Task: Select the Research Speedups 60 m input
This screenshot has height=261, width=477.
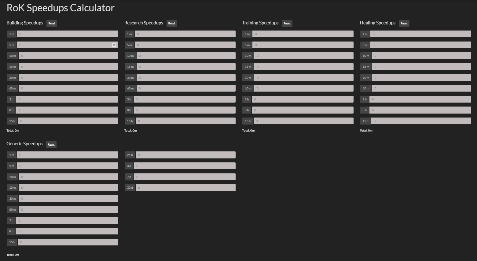Action: coord(186,88)
